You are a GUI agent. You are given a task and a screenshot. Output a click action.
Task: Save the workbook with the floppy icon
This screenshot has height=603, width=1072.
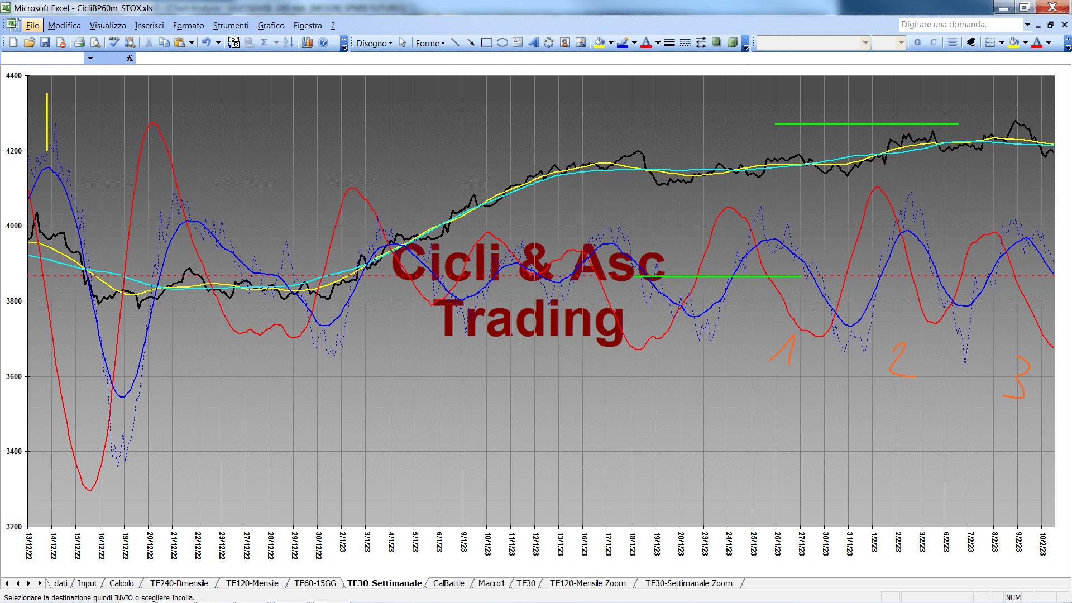pos(45,42)
